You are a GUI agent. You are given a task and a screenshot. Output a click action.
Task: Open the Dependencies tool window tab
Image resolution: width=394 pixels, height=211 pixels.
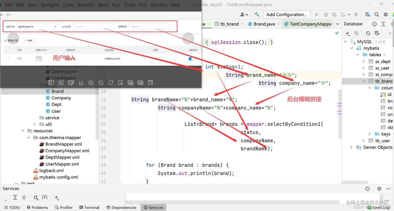pyautogui.click(x=121, y=207)
